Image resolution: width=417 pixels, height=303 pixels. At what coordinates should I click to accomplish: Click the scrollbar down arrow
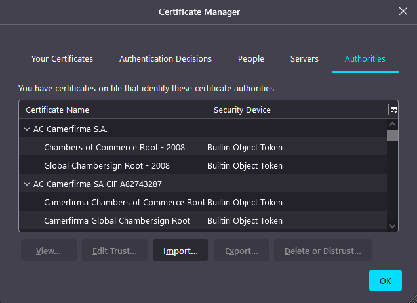[392, 226]
